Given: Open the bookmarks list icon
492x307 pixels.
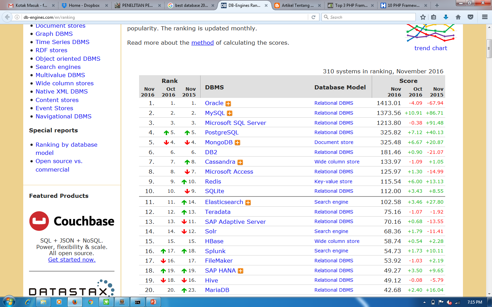Looking at the screenshot, I should [x=434, y=17].
